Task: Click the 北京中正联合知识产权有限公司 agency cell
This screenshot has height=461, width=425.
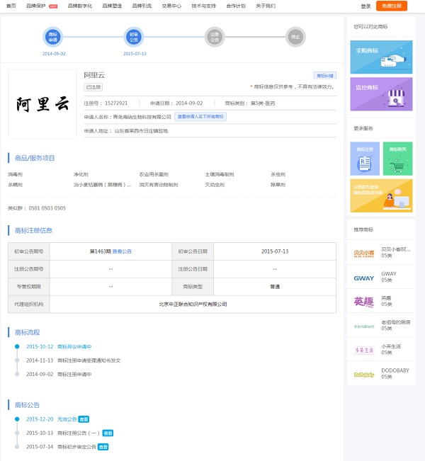Action: coord(193,305)
